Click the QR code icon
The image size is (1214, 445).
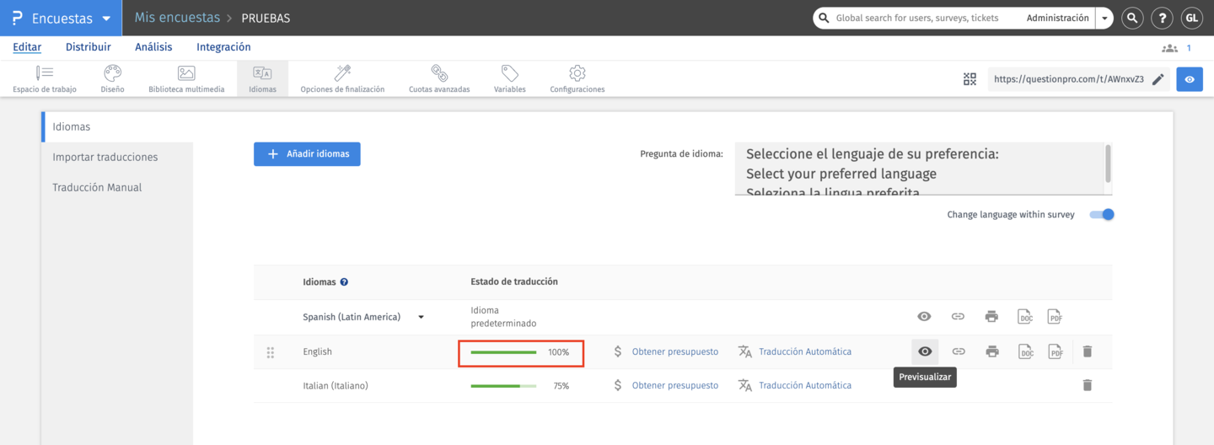coord(970,79)
